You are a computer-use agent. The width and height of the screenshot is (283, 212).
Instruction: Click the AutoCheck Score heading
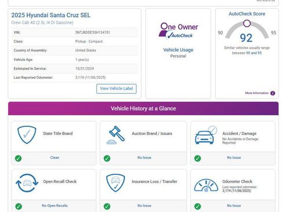[x=247, y=14]
